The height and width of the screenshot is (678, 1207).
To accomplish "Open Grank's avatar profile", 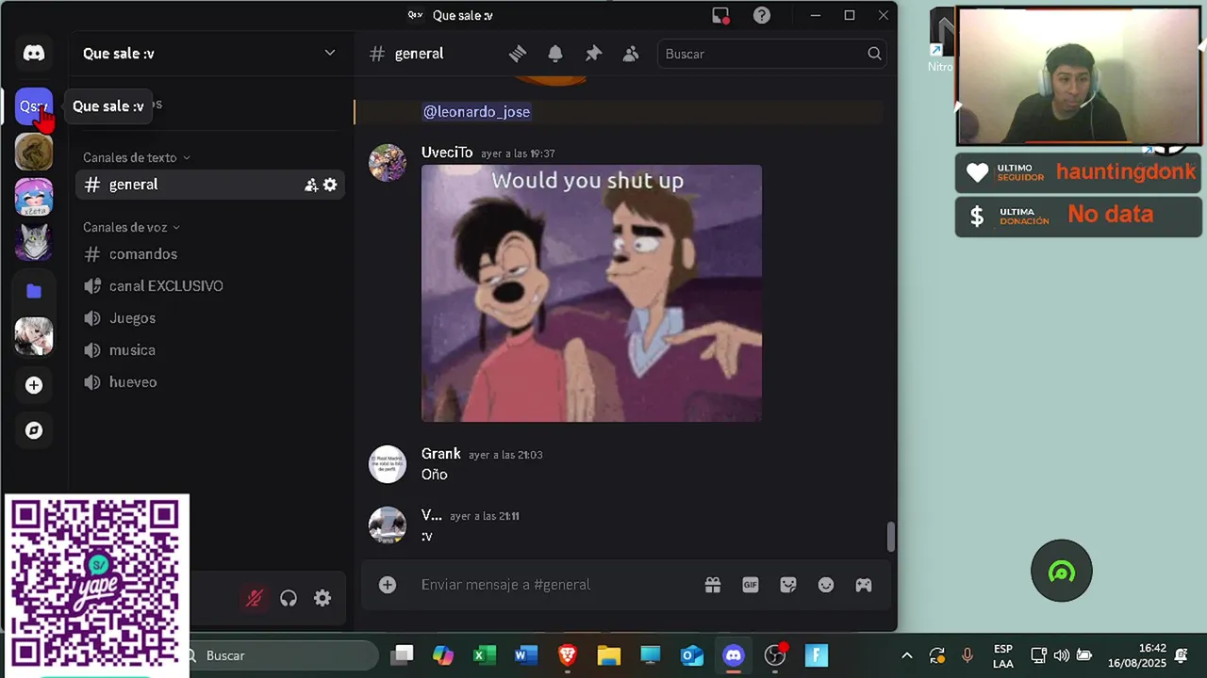I will pyautogui.click(x=388, y=464).
